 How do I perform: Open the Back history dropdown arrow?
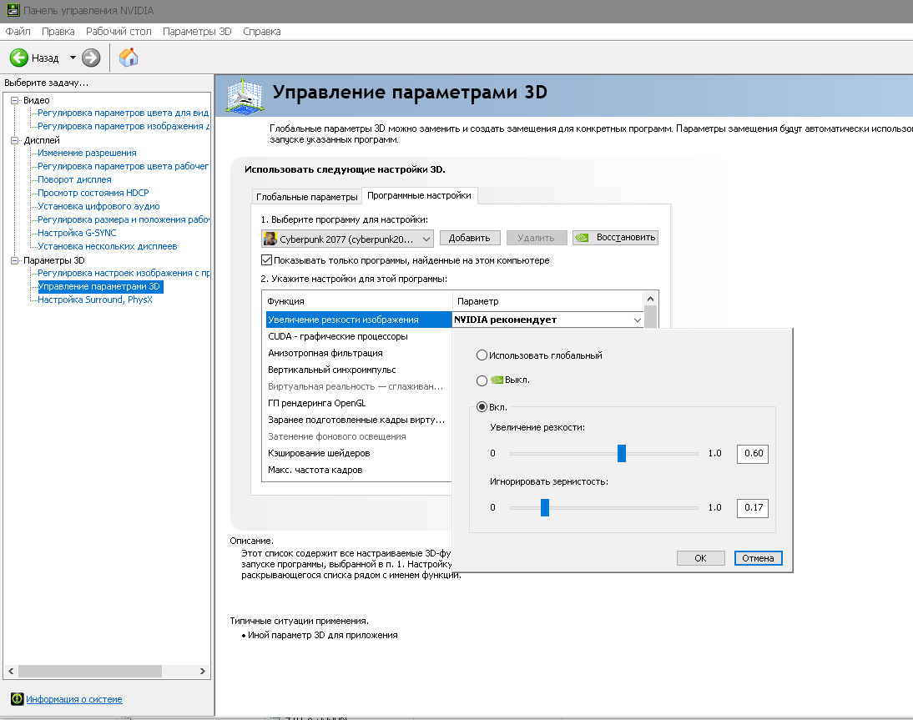point(73,58)
